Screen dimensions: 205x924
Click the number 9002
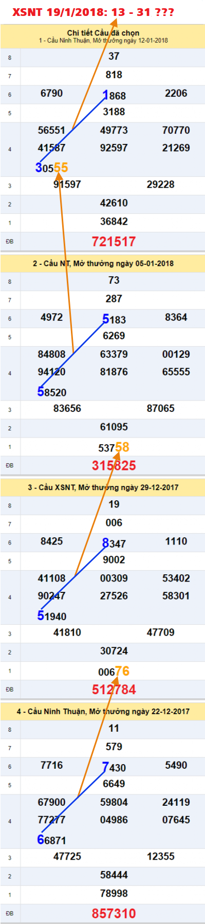[x=114, y=559]
